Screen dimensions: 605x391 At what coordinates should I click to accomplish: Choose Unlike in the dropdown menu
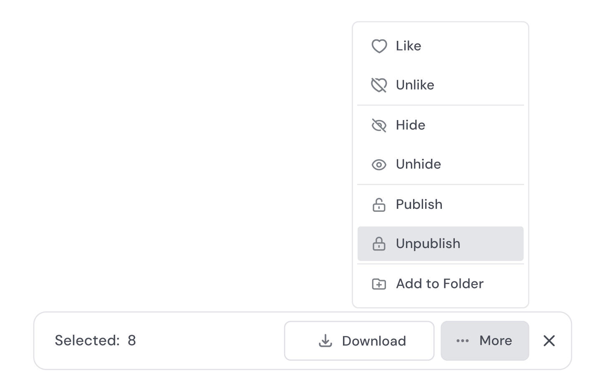(x=441, y=85)
